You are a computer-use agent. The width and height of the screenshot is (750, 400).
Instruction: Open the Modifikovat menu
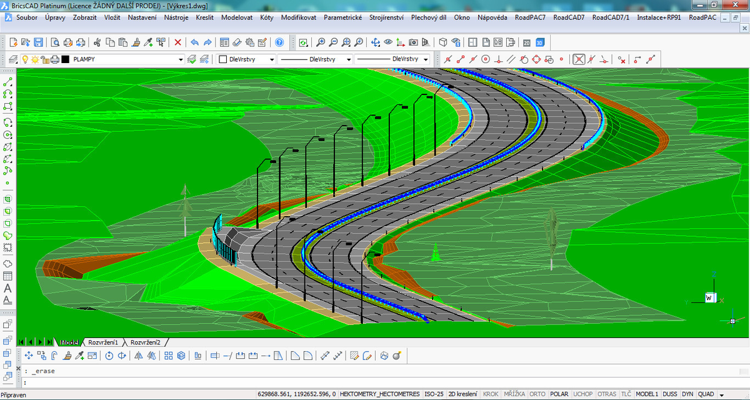[x=299, y=17]
